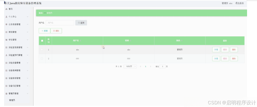Expand the 公告信息管理 chevron

[x=27, y=25]
